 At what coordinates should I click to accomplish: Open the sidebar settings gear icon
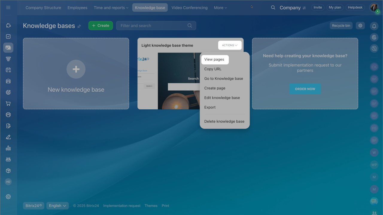8,196
